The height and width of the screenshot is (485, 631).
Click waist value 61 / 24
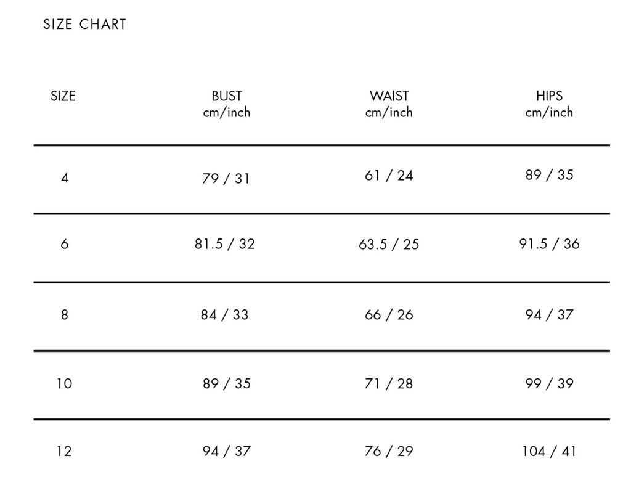(389, 176)
